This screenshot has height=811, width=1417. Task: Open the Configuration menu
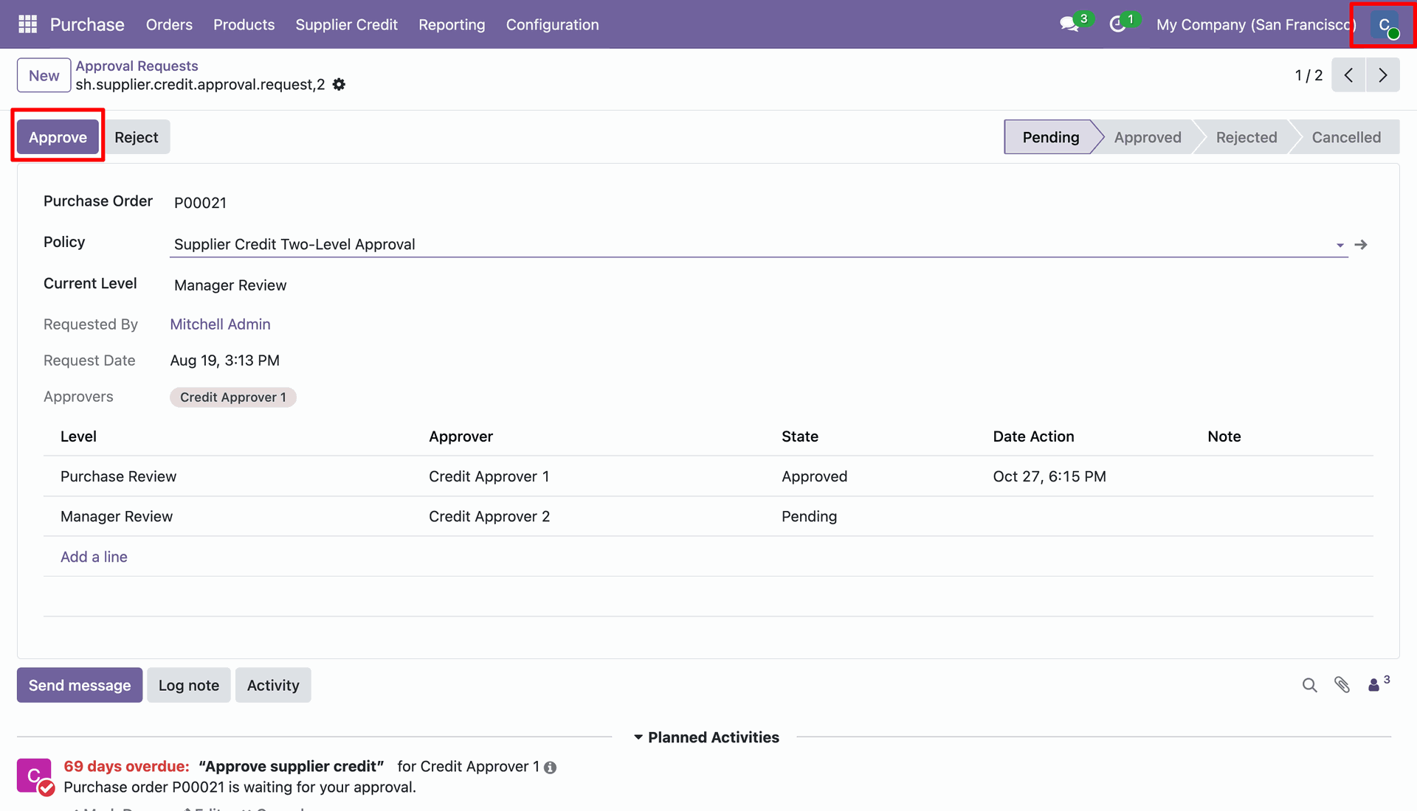click(x=553, y=24)
